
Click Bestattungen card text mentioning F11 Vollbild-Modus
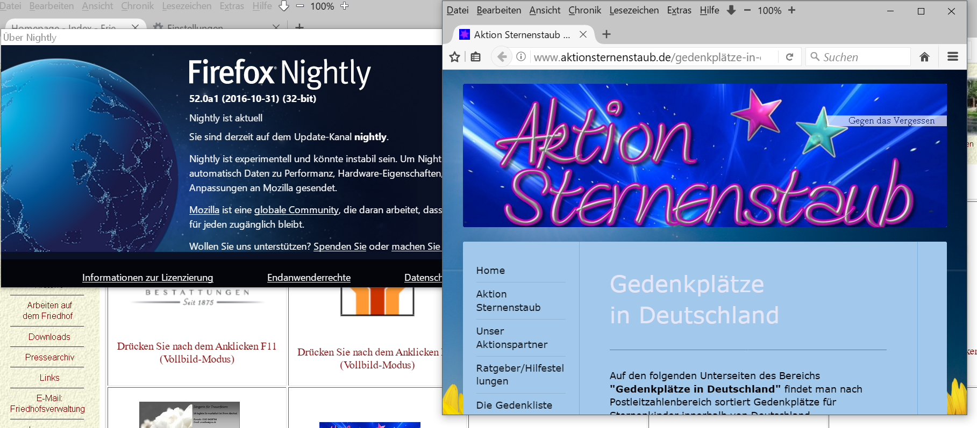tap(197, 353)
